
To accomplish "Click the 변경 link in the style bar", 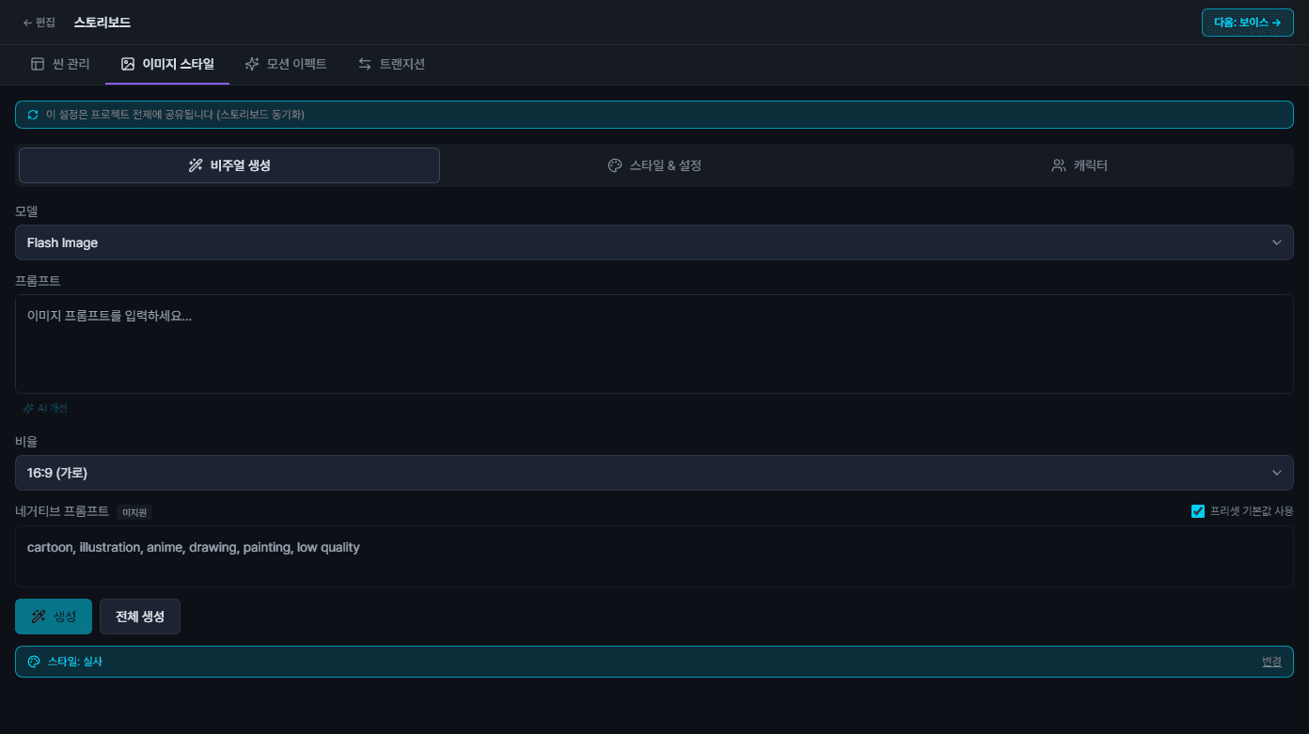I will [1271, 662].
